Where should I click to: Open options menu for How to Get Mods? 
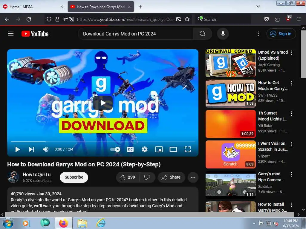tap(292, 83)
